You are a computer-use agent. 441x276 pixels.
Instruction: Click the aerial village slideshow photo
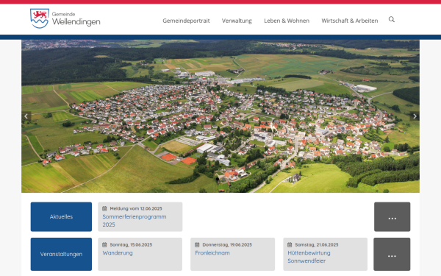tap(220, 116)
